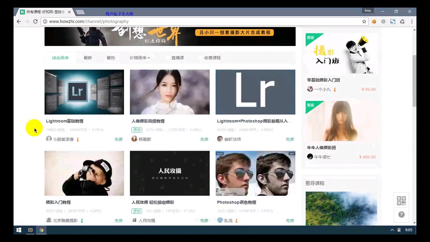Viewport: 430px width, 242px height.
Task: Click the page vertical scrollbar thumb
Action: [414, 81]
